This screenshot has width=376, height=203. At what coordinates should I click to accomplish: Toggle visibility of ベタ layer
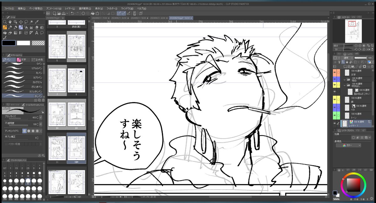tap(335, 107)
